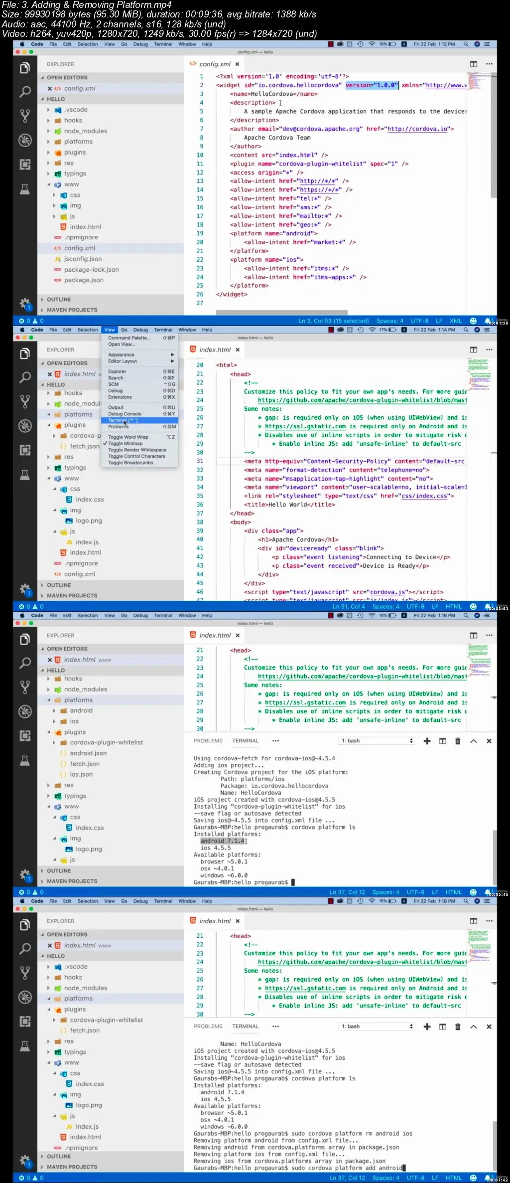510x1183 pixels.
Task: Close the terminal panel in the 1:16 PM window
Action: (489, 741)
